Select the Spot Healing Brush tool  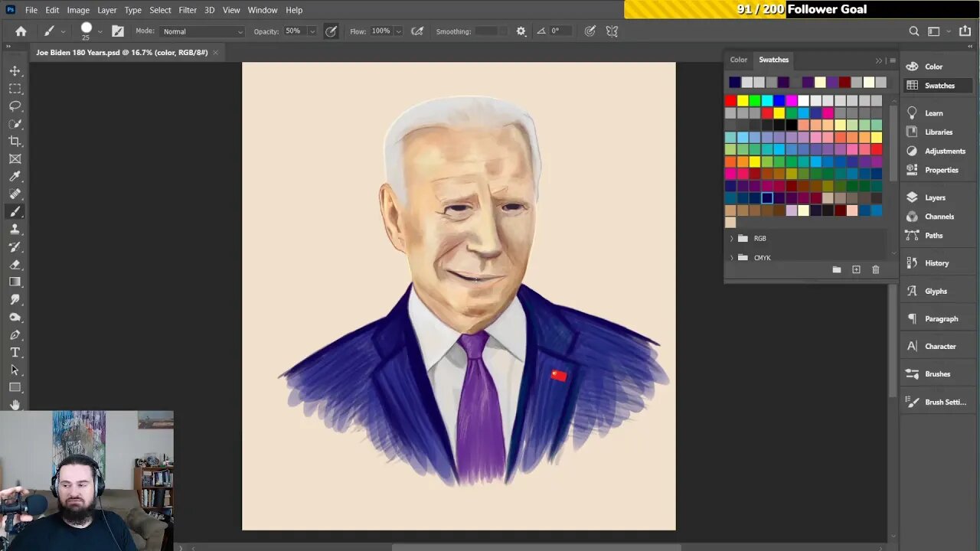pyautogui.click(x=15, y=194)
